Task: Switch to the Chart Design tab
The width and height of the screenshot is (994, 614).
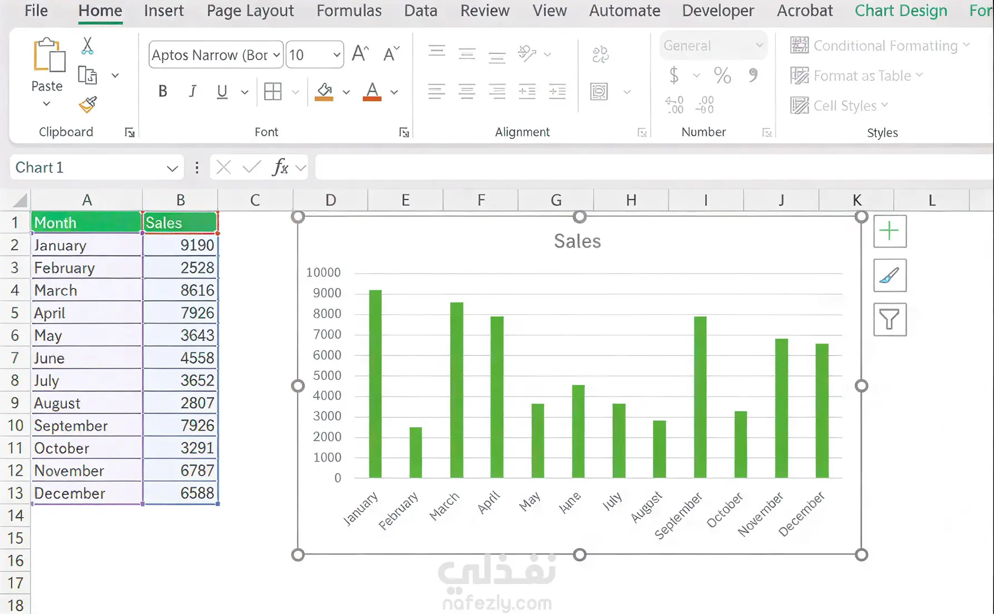Action: tap(900, 11)
